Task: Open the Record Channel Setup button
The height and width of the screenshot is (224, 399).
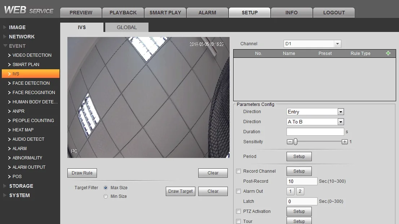Action: (299, 171)
